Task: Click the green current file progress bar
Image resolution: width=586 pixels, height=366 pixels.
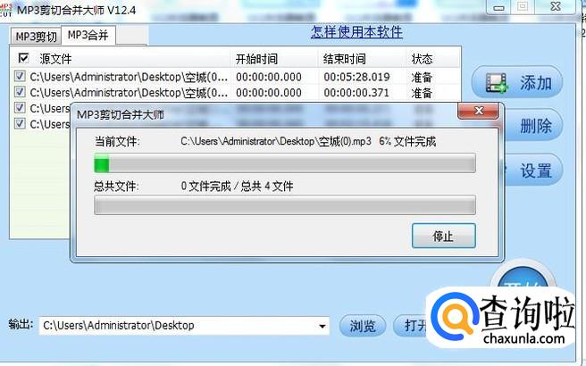Action: coord(285,163)
